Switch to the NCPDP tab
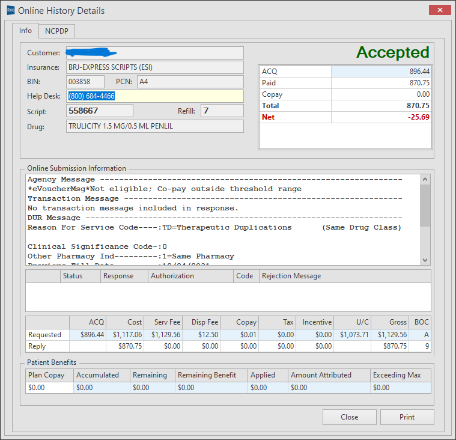The height and width of the screenshot is (440, 456). coord(56,31)
